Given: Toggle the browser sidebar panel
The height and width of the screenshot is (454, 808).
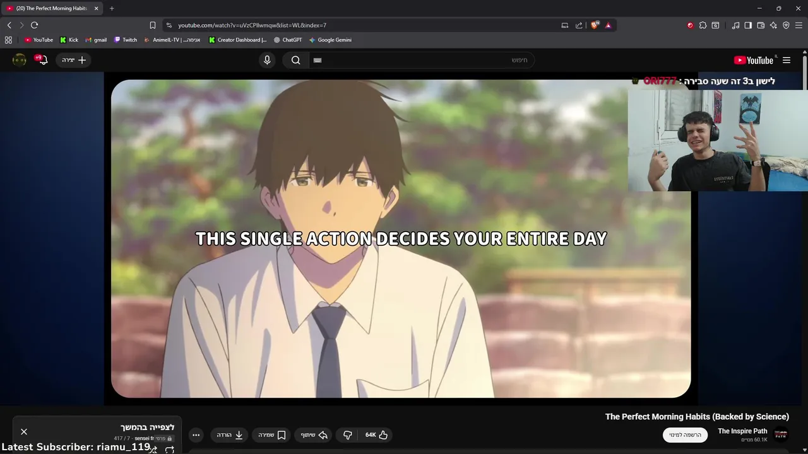Looking at the screenshot, I should point(748,25).
